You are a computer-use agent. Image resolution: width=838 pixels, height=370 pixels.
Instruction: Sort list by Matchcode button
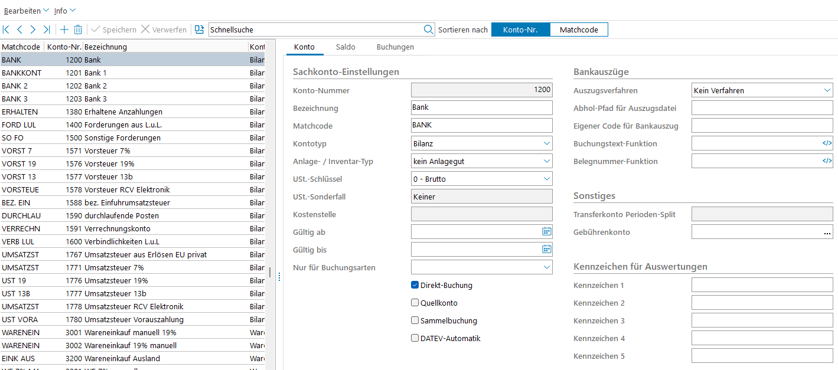(x=578, y=30)
